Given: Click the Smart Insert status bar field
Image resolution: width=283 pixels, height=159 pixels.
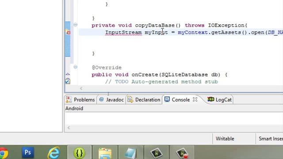Looking at the screenshot, I should (271, 139).
